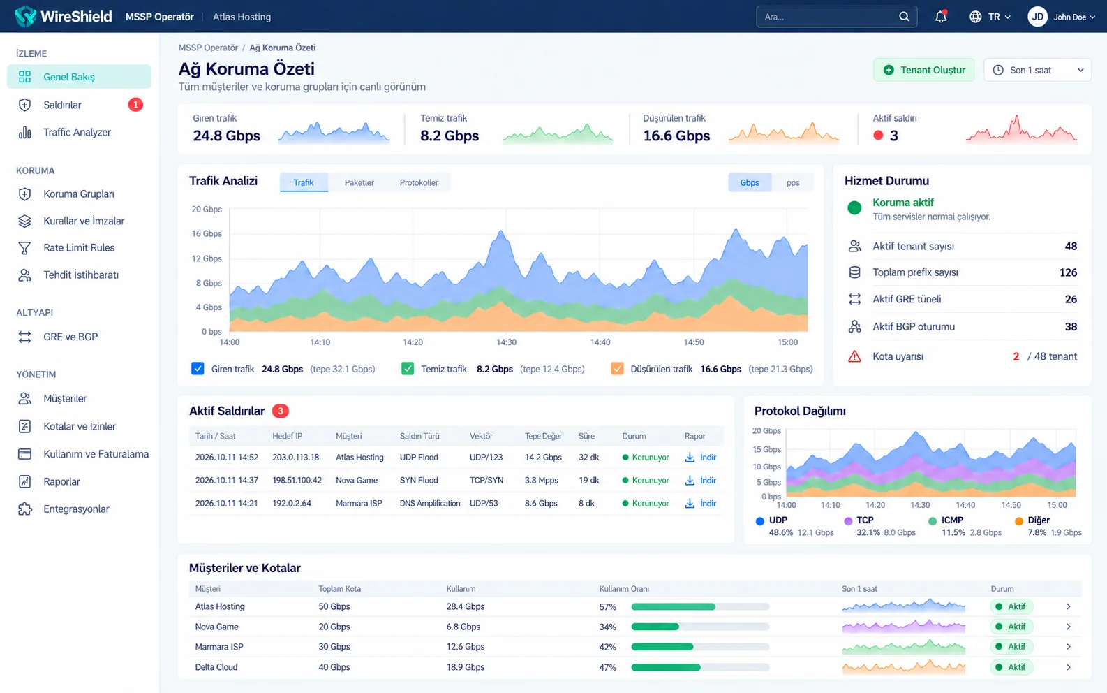The width and height of the screenshot is (1107, 693).
Task: Disable the Düşürülen trafik checkbox
Action: 617,369
